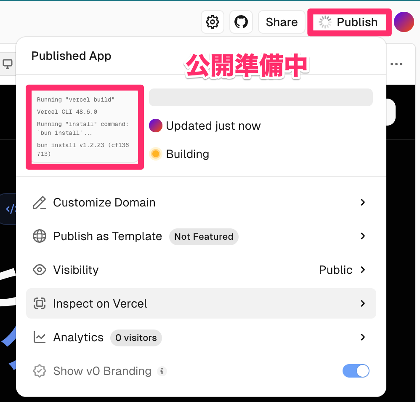
Task: Open the three-dot more options menu
Action: [396, 64]
